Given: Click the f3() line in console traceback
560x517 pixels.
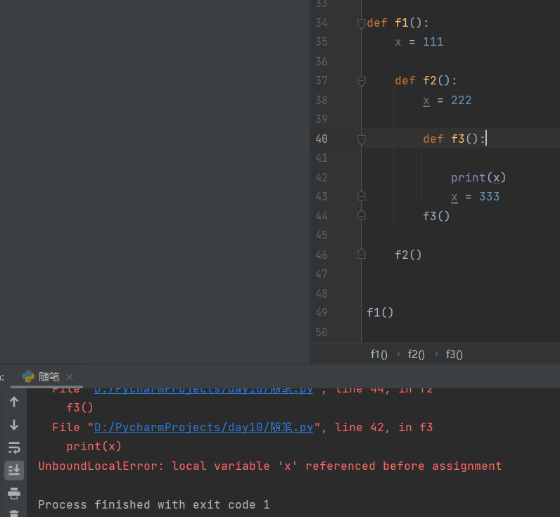Looking at the screenshot, I should tap(79, 408).
